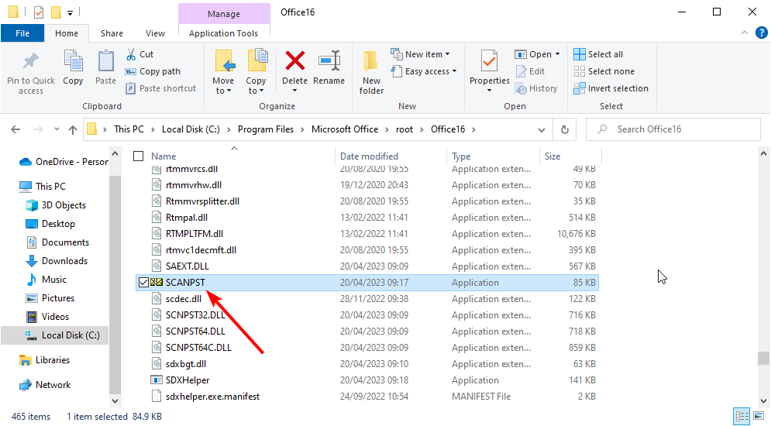Collapse the ribbon with the chevron
Screen dimensions: 771x426
745,33
